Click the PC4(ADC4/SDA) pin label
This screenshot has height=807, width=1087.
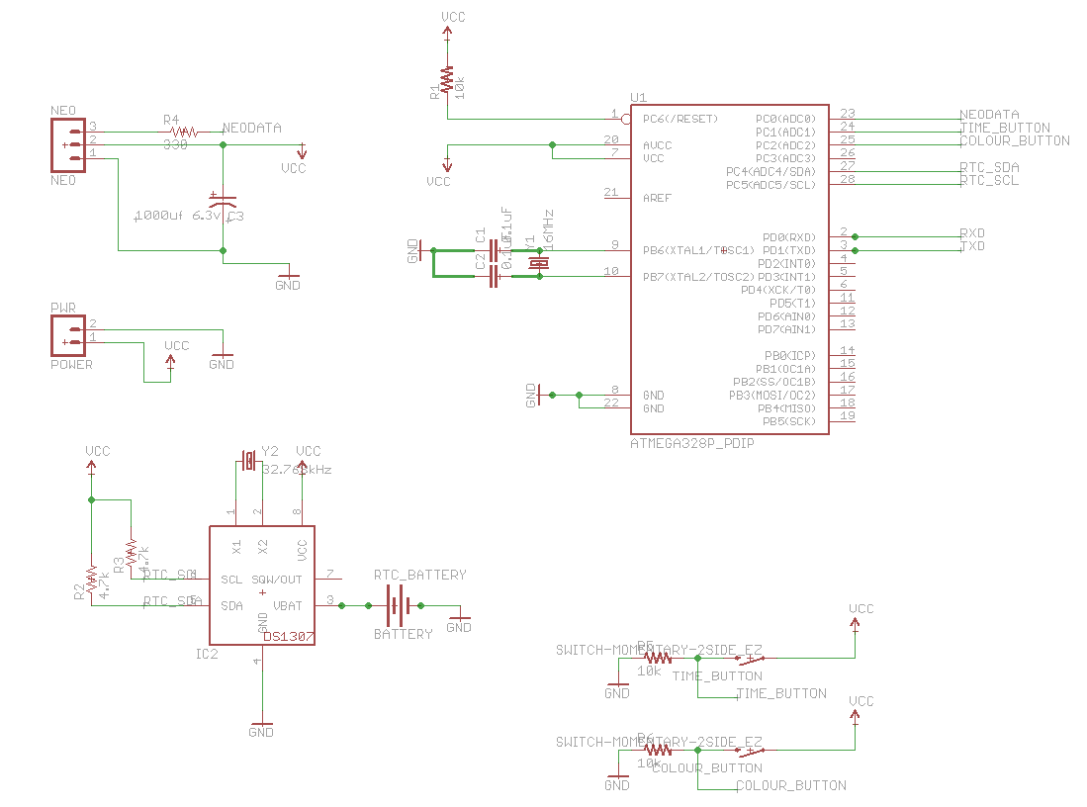tap(770, 172)
